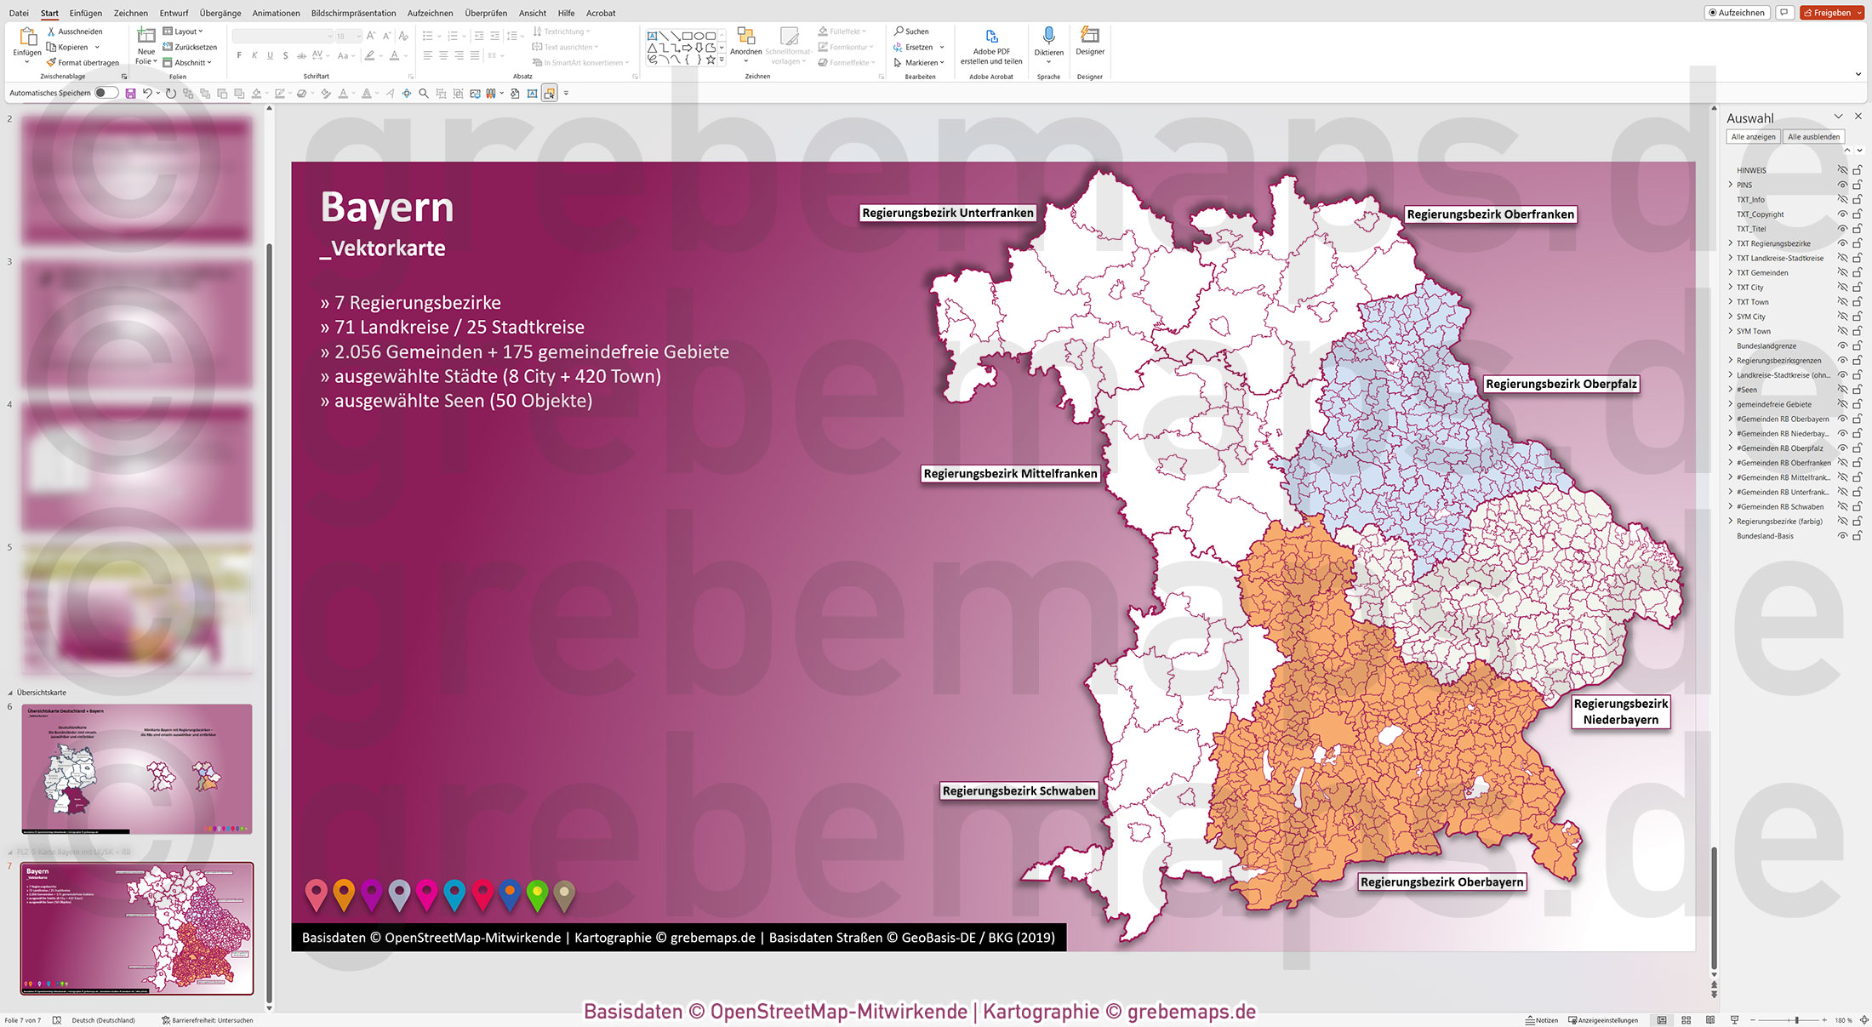This screenshot has height=1027, width=1872.
Task: Open the Einfügen menu tab
Action: tap(86, 13)
